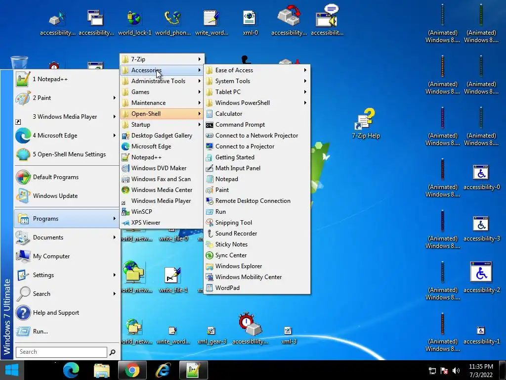This screenshot has height=380, width=506.
Task: Open Chrome from the taskbar
Action: [x=132, y=370]
